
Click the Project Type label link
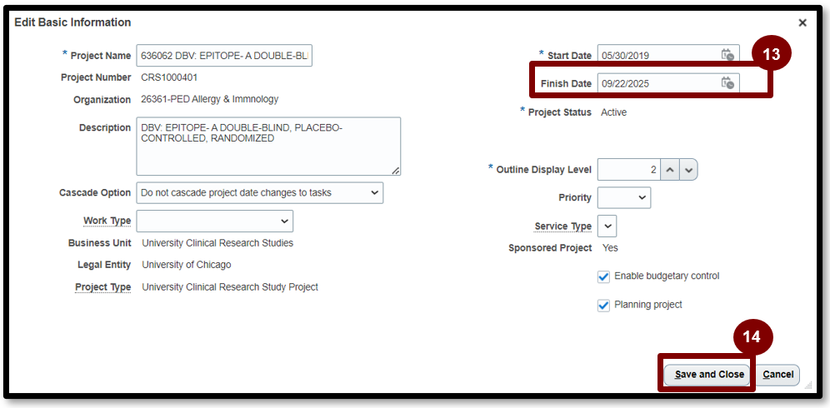tap(102, 286)
